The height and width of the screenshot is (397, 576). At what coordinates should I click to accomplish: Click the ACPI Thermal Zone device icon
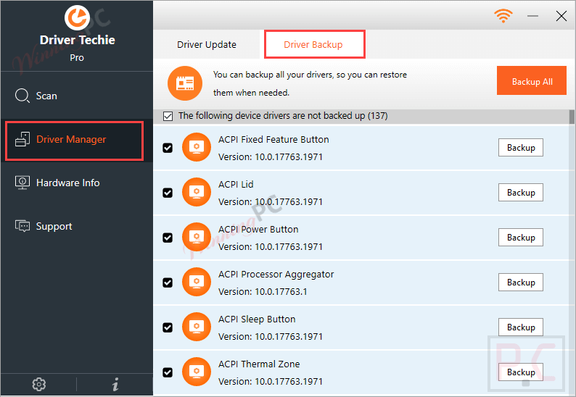point(197,372)
